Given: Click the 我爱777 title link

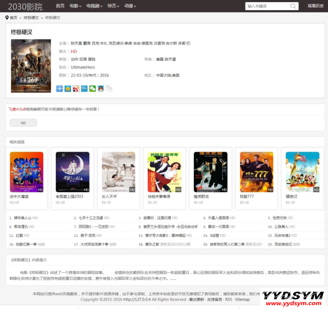Looking at the screenshot, I should pyautogui.click(x=247, y=197).
